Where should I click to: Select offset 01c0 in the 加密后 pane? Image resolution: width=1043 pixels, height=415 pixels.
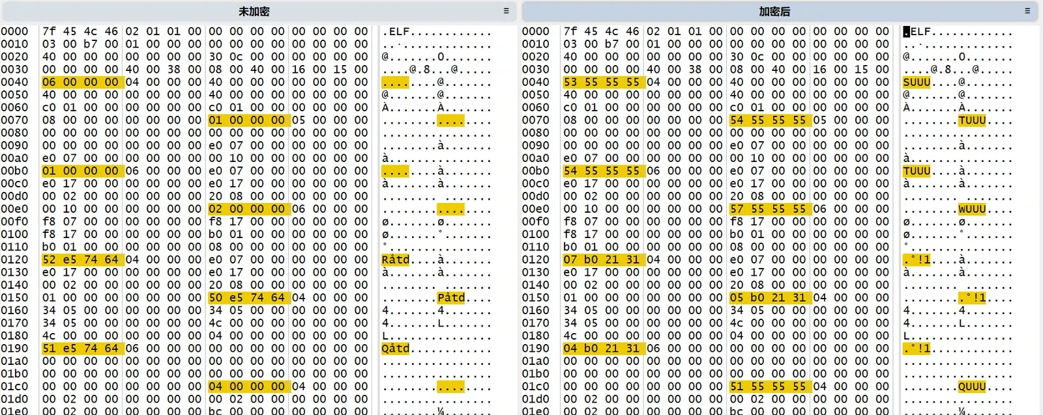tap(536, 386)
